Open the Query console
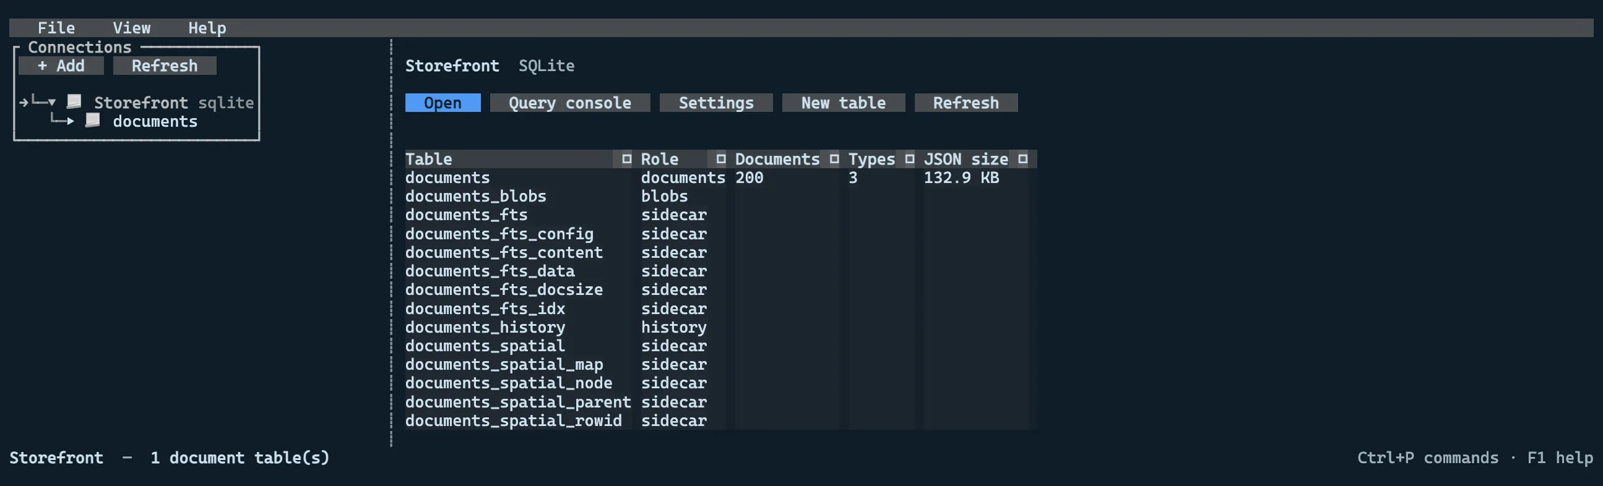The height and width of the screenshot is (486, 1603). [570, 103]
